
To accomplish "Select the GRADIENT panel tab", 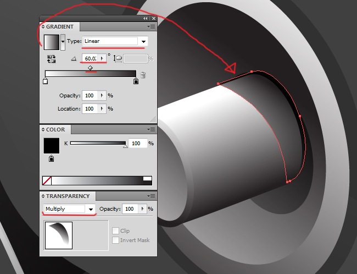I will pos(60,27).
